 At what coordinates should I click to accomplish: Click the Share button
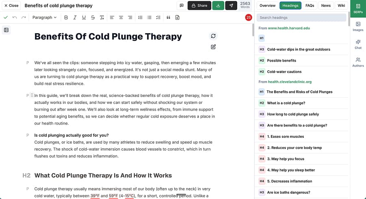pos(199,6)
